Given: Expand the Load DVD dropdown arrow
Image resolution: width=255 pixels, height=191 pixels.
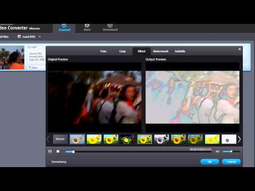Looking at the screenshot, I should 40,37.
